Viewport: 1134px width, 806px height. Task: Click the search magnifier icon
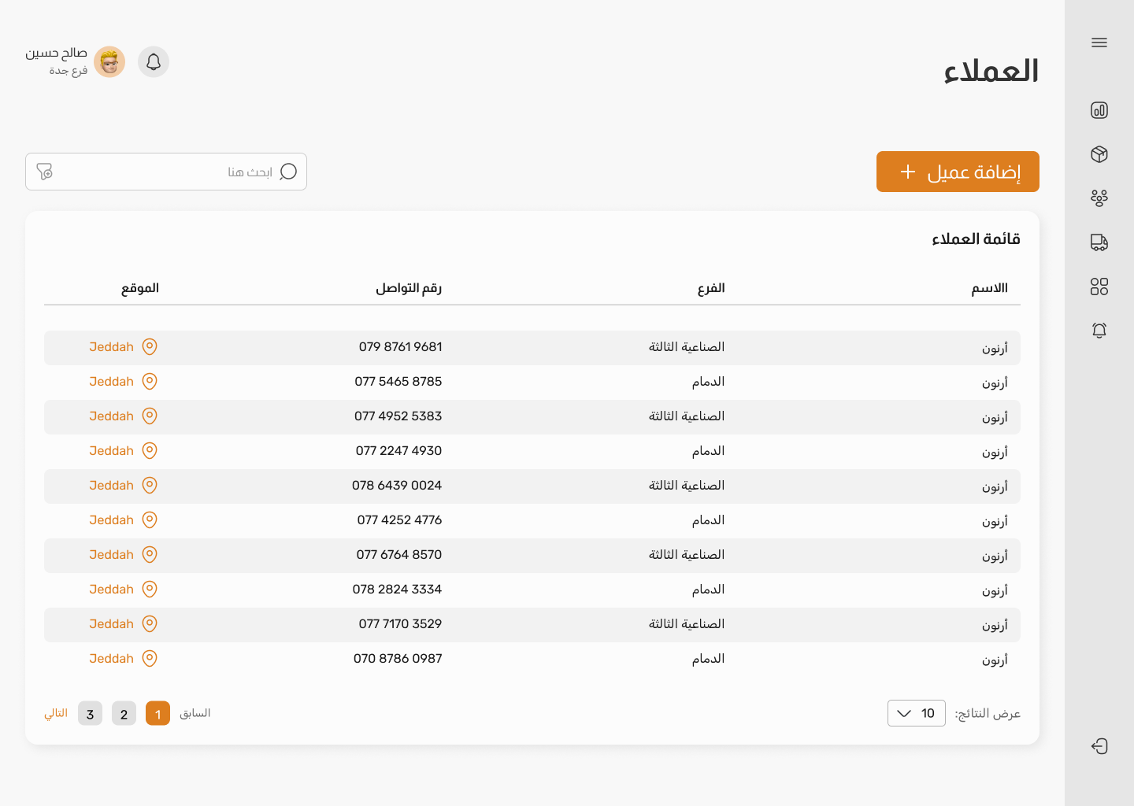pos(288,172)
